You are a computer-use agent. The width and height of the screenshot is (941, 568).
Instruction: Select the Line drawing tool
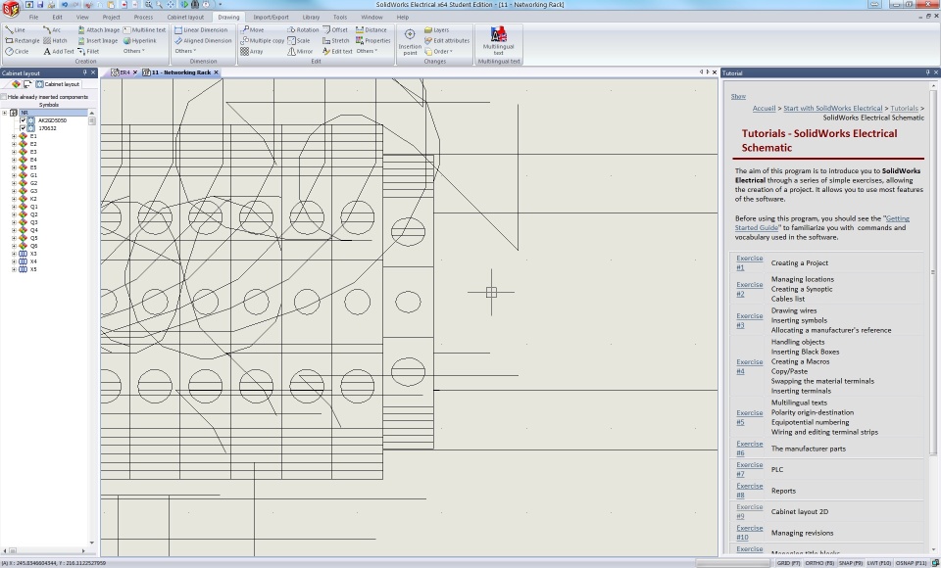(x=16, y=30)
